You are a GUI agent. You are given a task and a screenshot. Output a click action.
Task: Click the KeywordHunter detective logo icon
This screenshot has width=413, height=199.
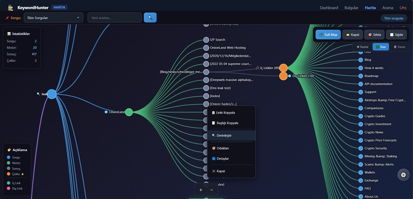(10, 8)
